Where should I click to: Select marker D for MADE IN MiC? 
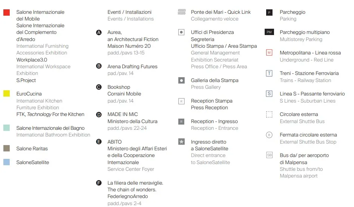point(99,115)
